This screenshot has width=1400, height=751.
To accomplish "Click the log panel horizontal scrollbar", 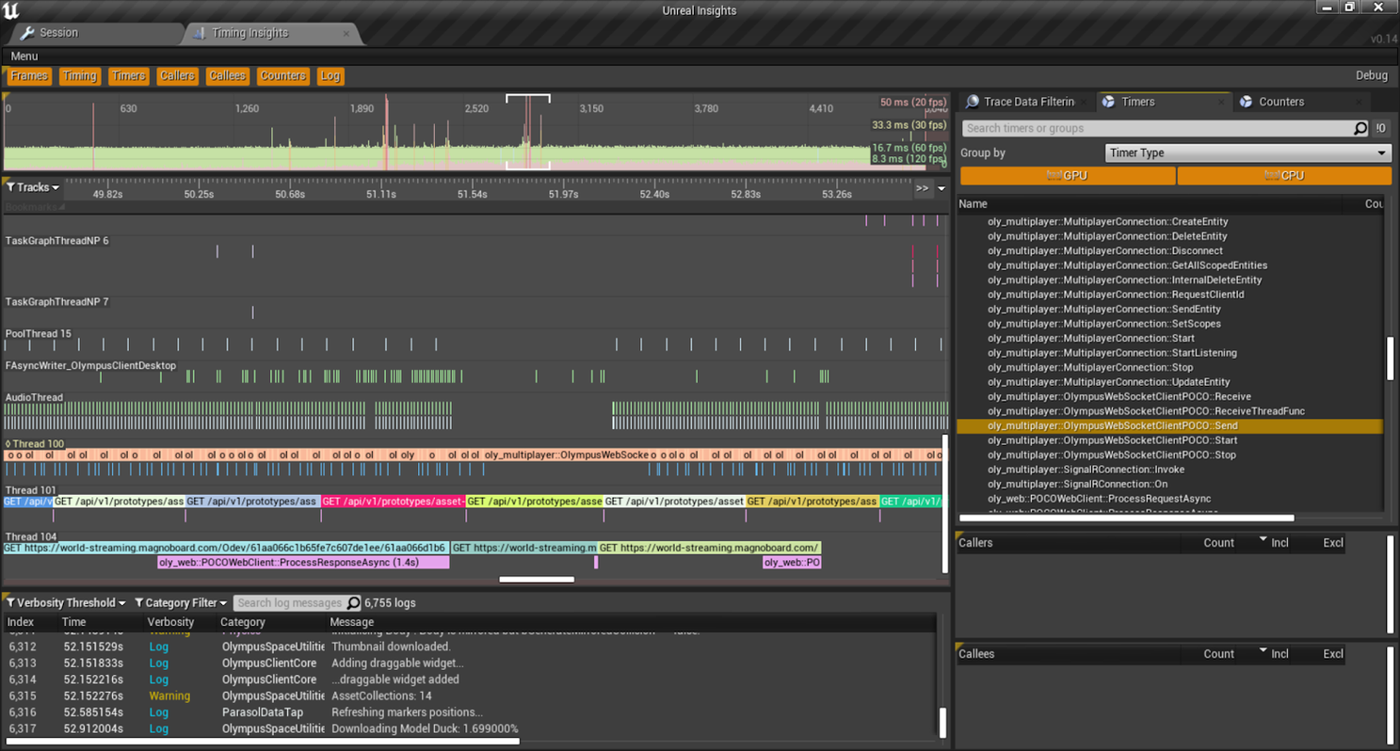I will pyautogui.click(x=263, y=742).
